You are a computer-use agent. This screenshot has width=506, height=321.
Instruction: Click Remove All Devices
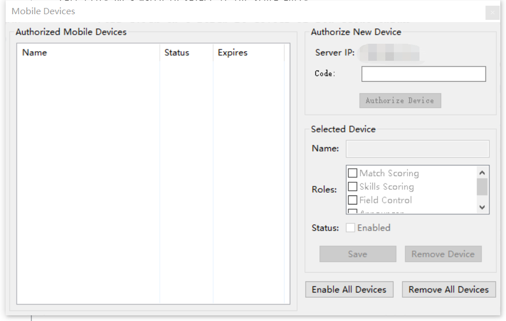coord(449,289)
